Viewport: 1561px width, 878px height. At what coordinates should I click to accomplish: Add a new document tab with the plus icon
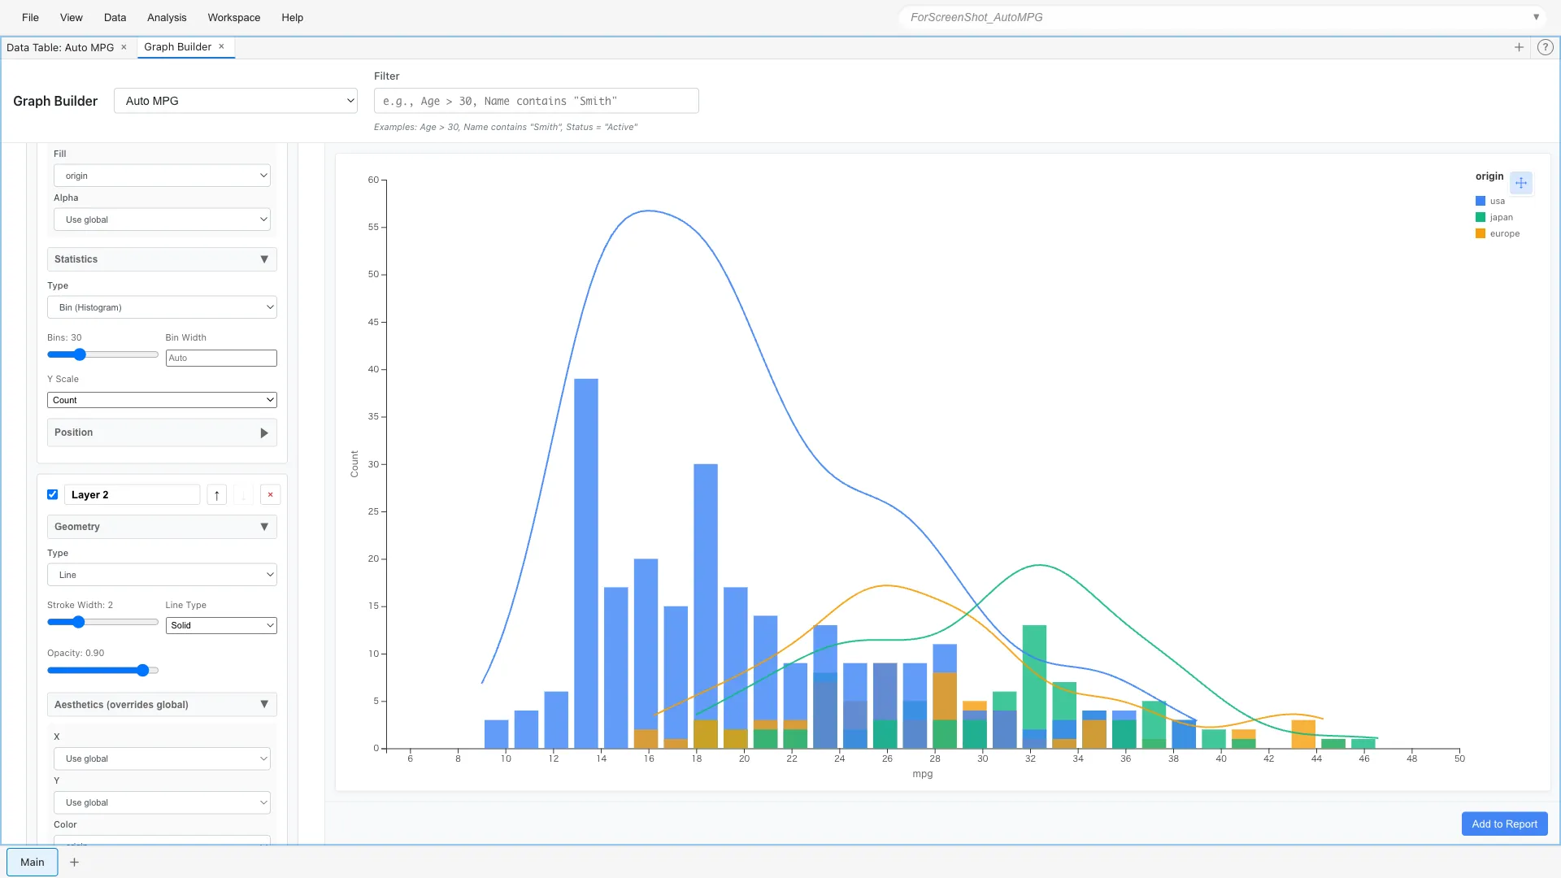[x=1520, y=47]
